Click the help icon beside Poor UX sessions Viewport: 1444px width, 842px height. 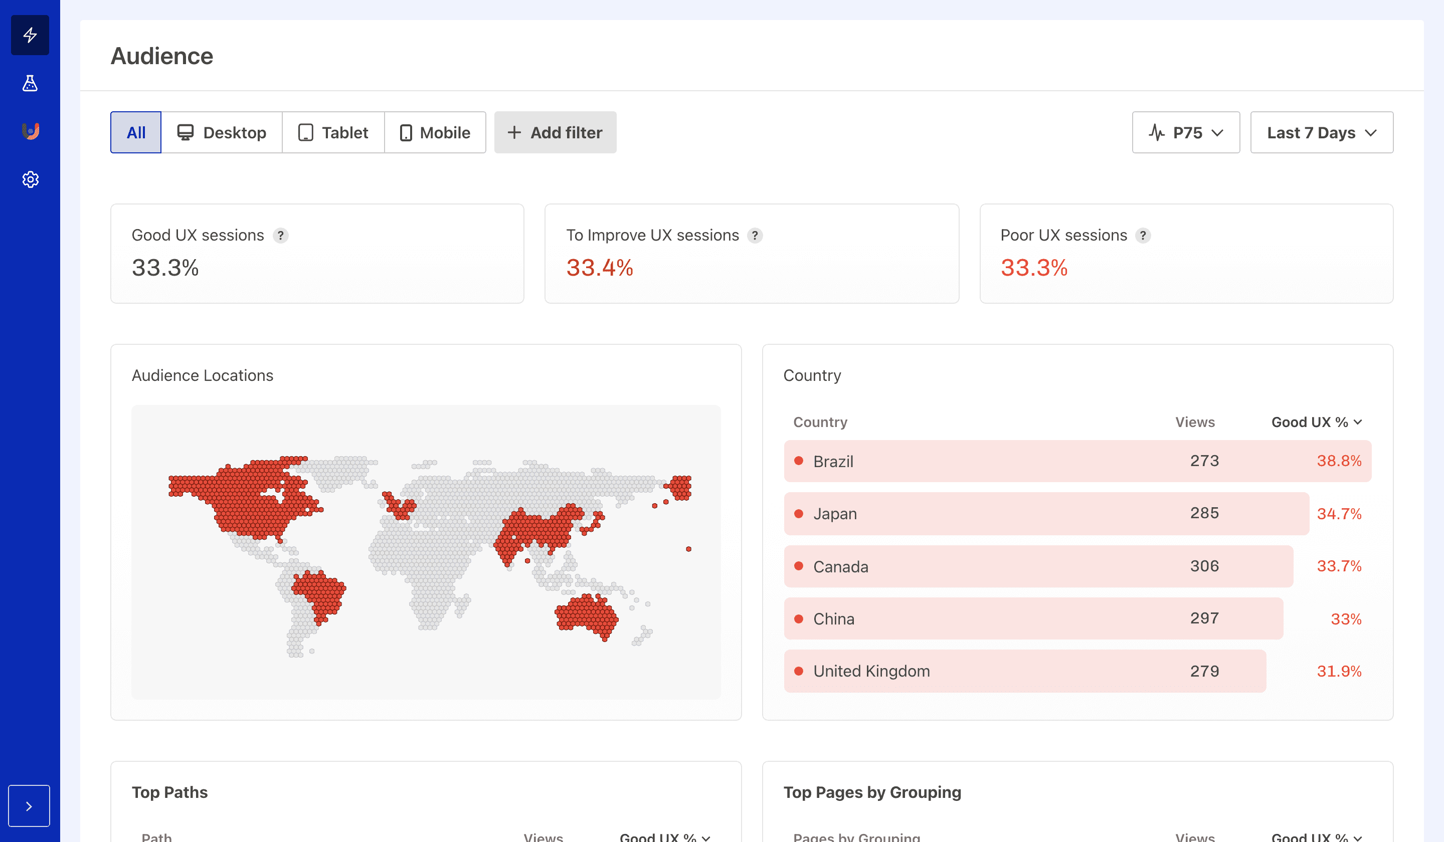click(1143, 236)
